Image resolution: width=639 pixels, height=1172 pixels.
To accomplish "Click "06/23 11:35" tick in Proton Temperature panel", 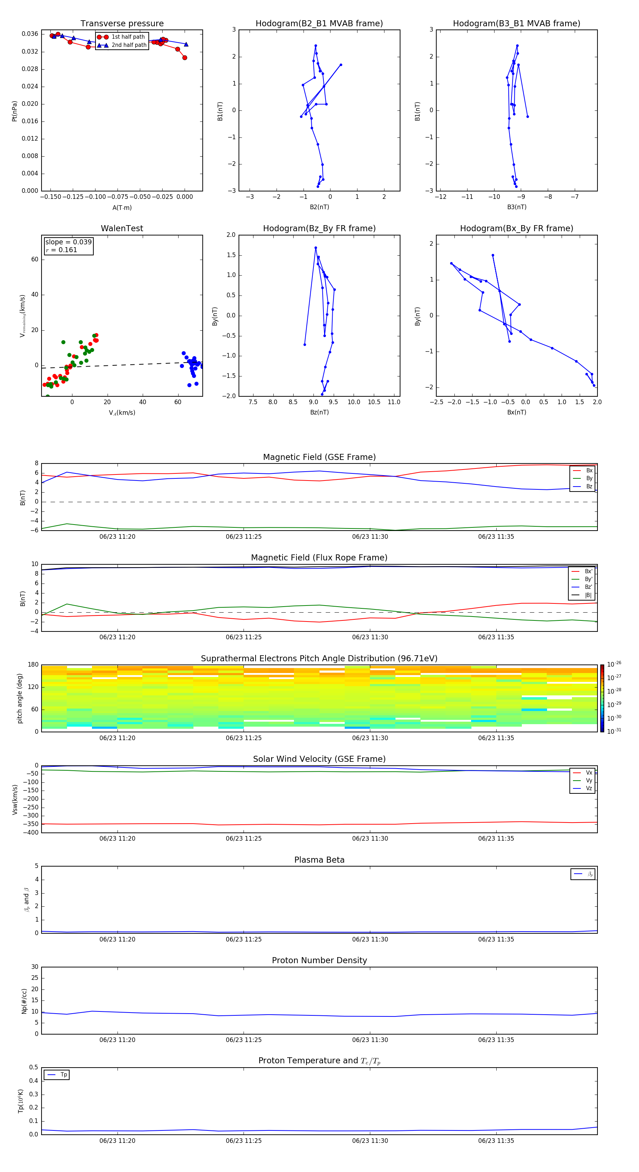I will (496, 1141).
